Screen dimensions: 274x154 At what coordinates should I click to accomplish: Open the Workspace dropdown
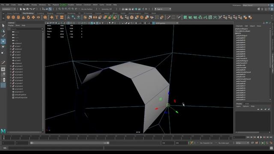[x=256, y=5]
